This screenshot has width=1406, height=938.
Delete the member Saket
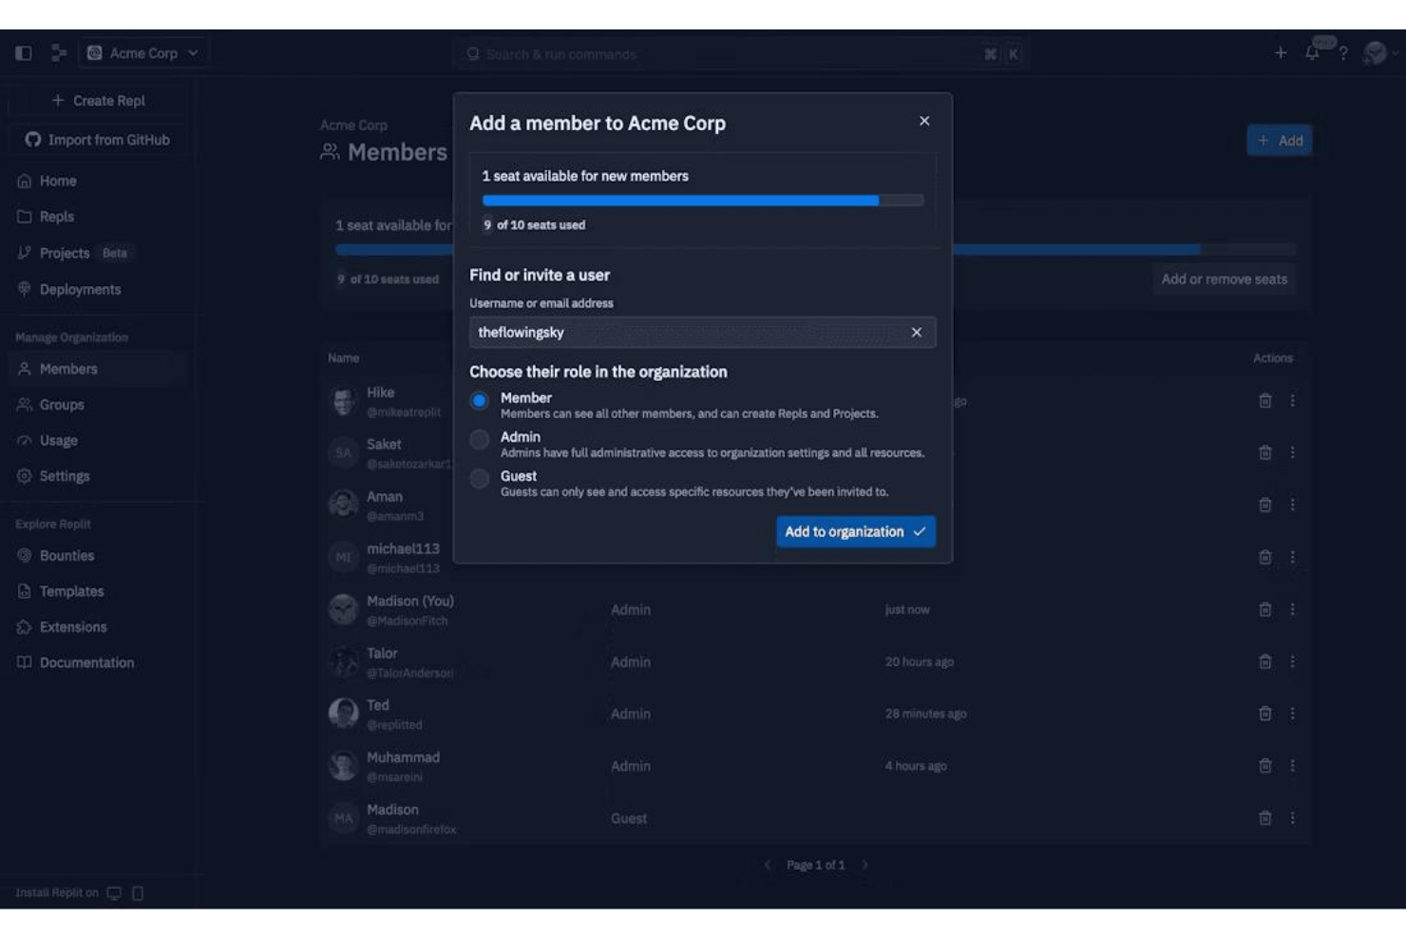pyautogui.click(x=1265, y=452)
